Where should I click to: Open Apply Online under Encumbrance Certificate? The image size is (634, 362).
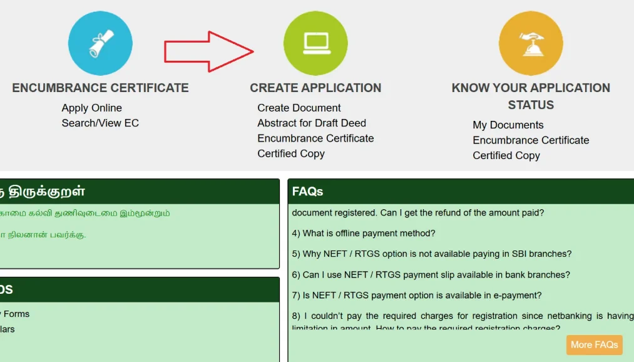coord(91,108)
